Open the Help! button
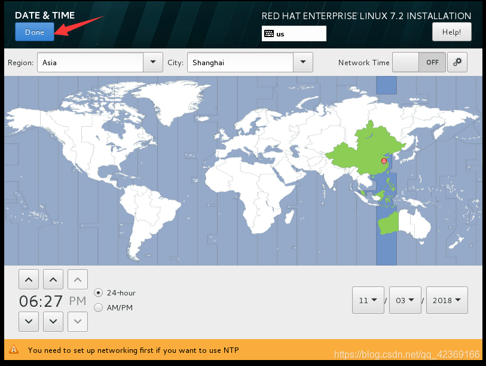This screenshot has height=366, width=486. [451, 32]
